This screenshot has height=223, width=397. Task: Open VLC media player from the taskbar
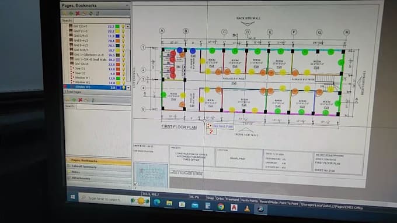pyautogui.click(x=247, y=208)
